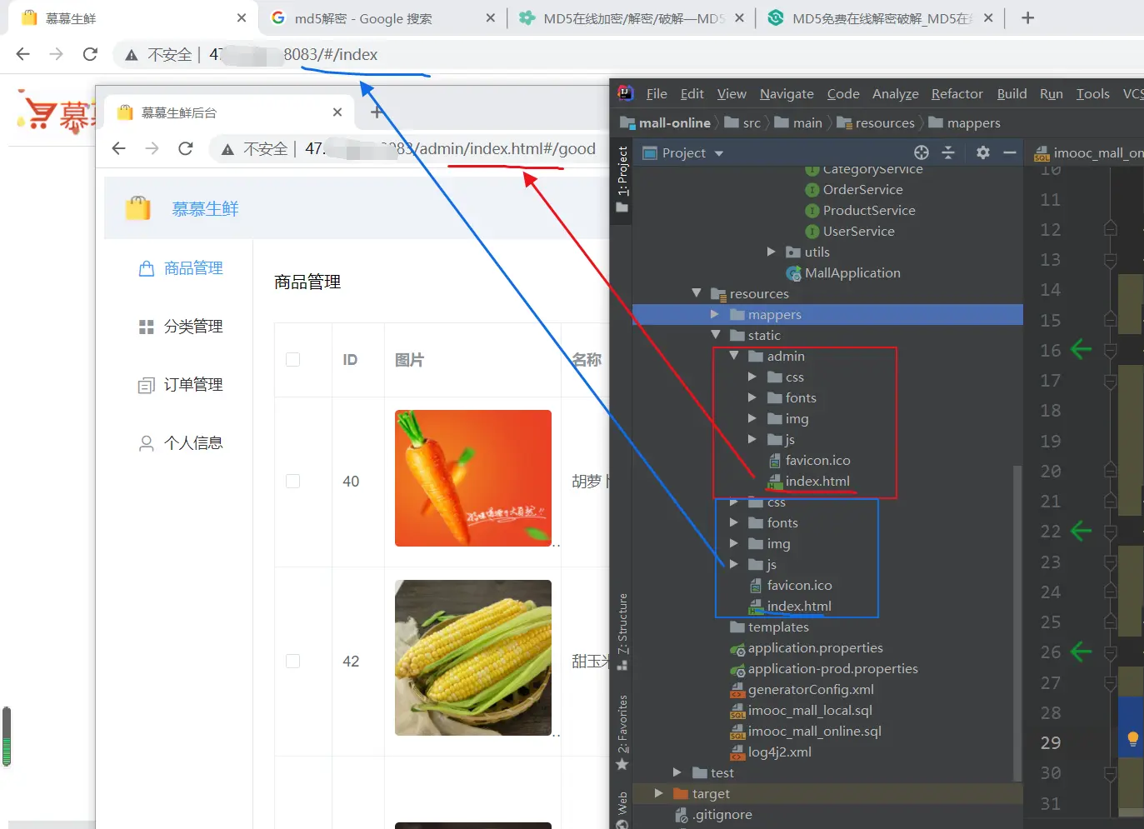Select log4j2.xml file
1144x829 pixels.
[779, 752]
